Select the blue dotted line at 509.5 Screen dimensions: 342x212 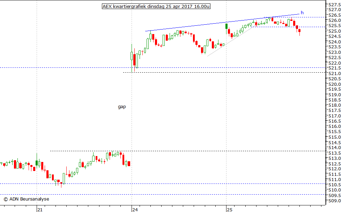pyautogui.click(x=163, y=194)
